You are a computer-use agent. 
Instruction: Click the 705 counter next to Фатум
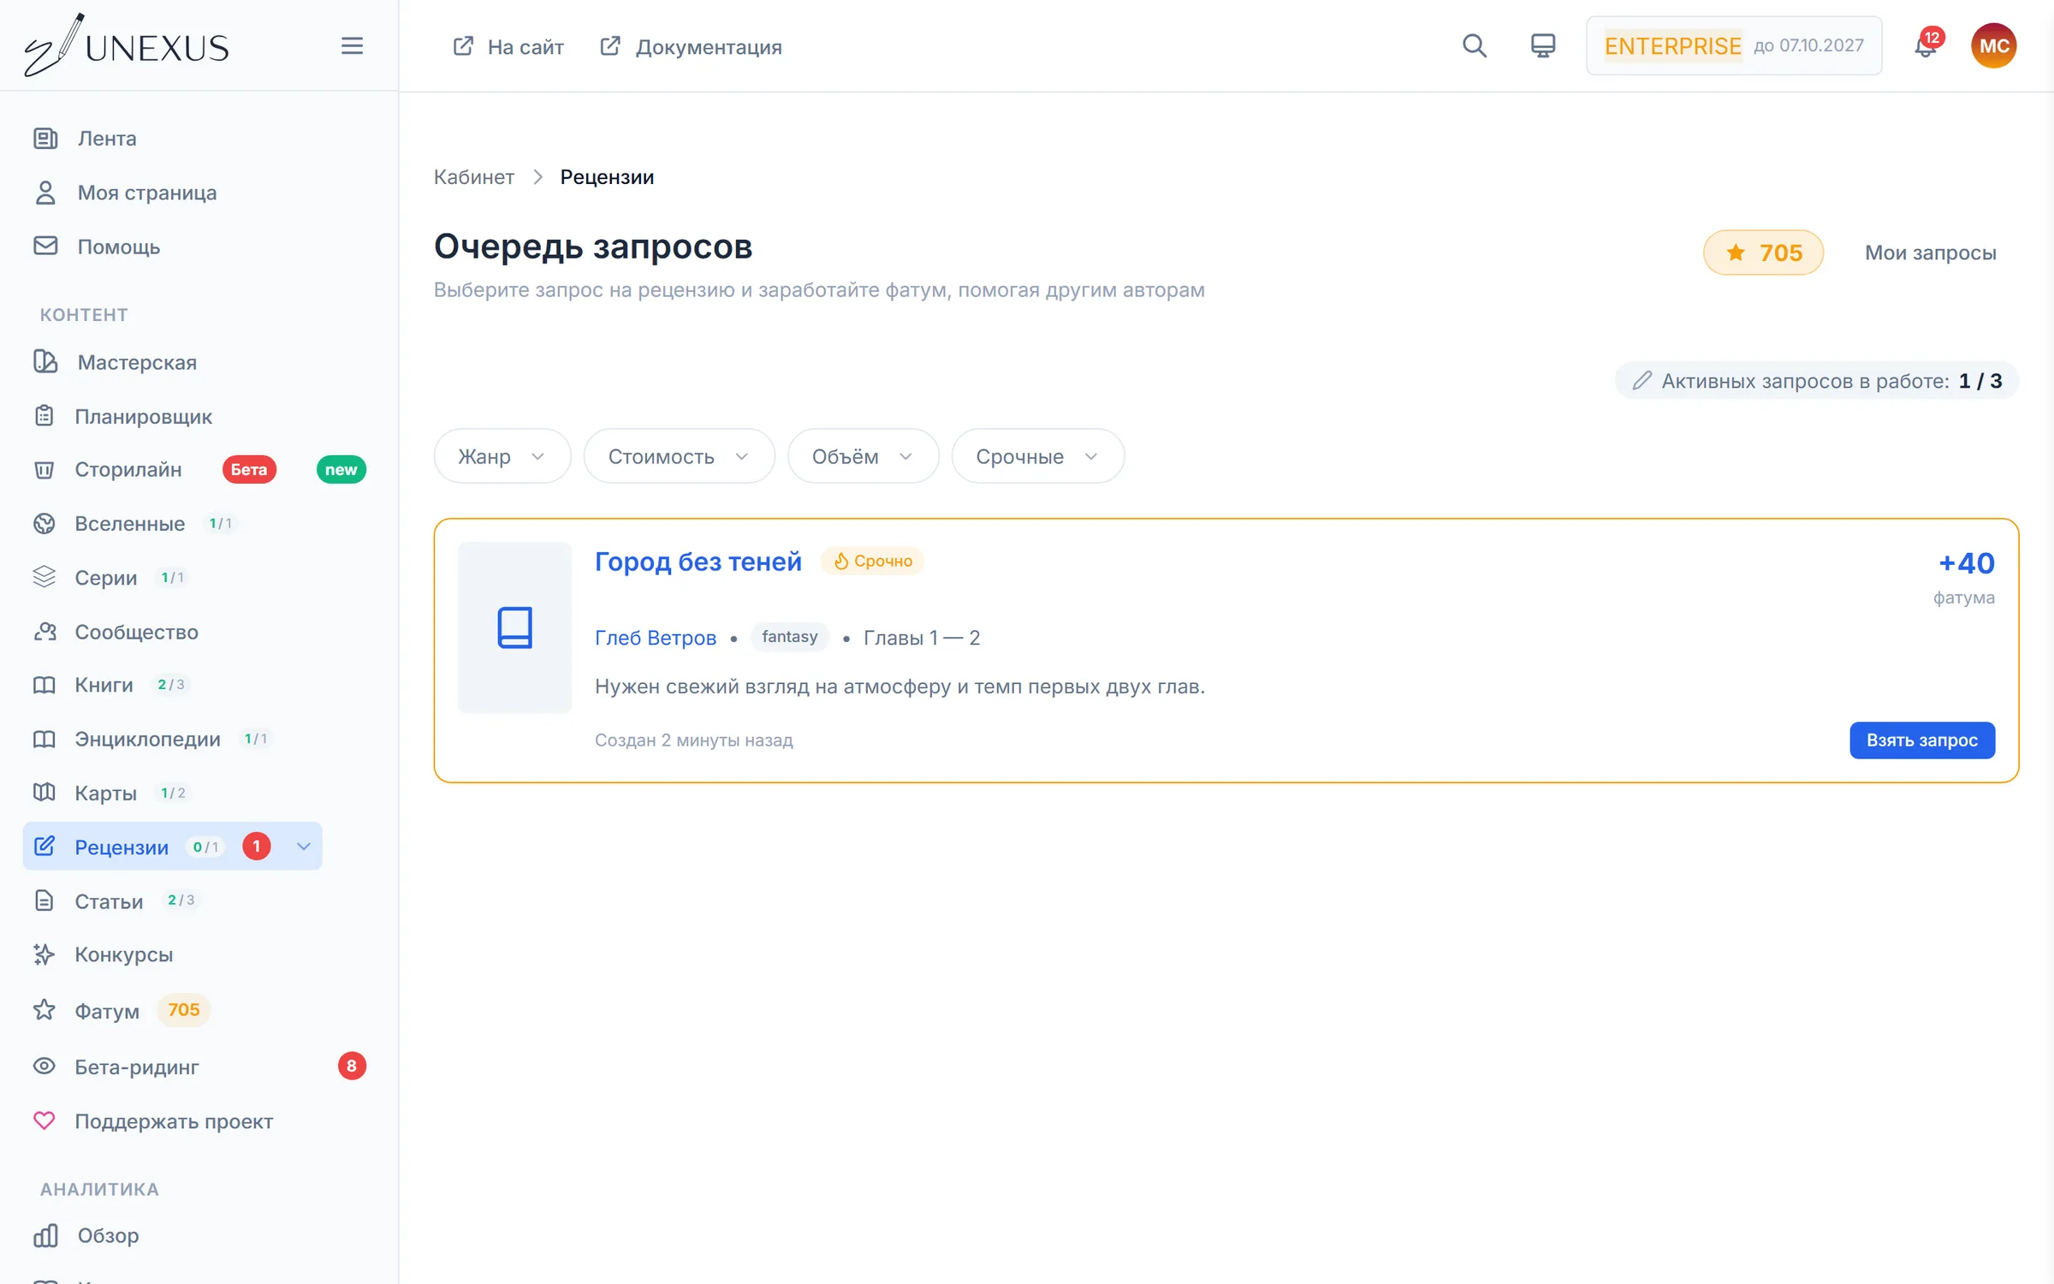tap(183, 1010)
